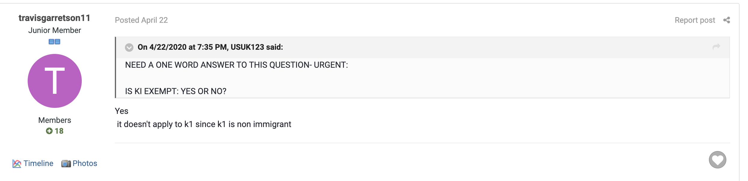748x181 pixels.
Task: Report this post
Action: (x=695, y=20)
